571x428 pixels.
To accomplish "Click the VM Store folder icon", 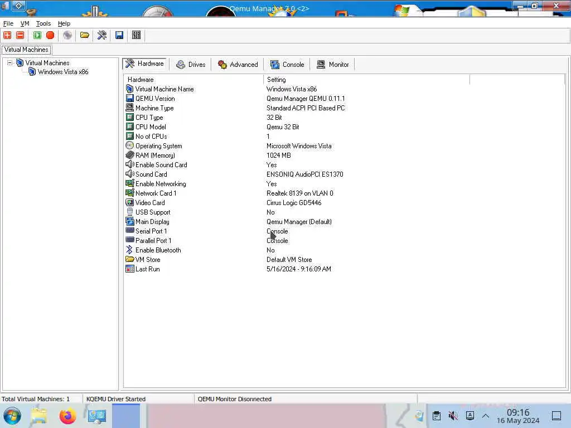I will coord(129,259).
